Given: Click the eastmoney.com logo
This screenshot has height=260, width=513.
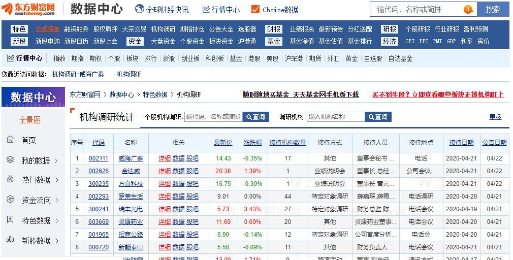Looking at the screenshot, I should [x=29, y=9].
